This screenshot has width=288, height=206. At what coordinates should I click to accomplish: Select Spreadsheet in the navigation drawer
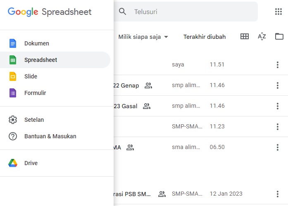pyautogui.click(x=55, y=60)
